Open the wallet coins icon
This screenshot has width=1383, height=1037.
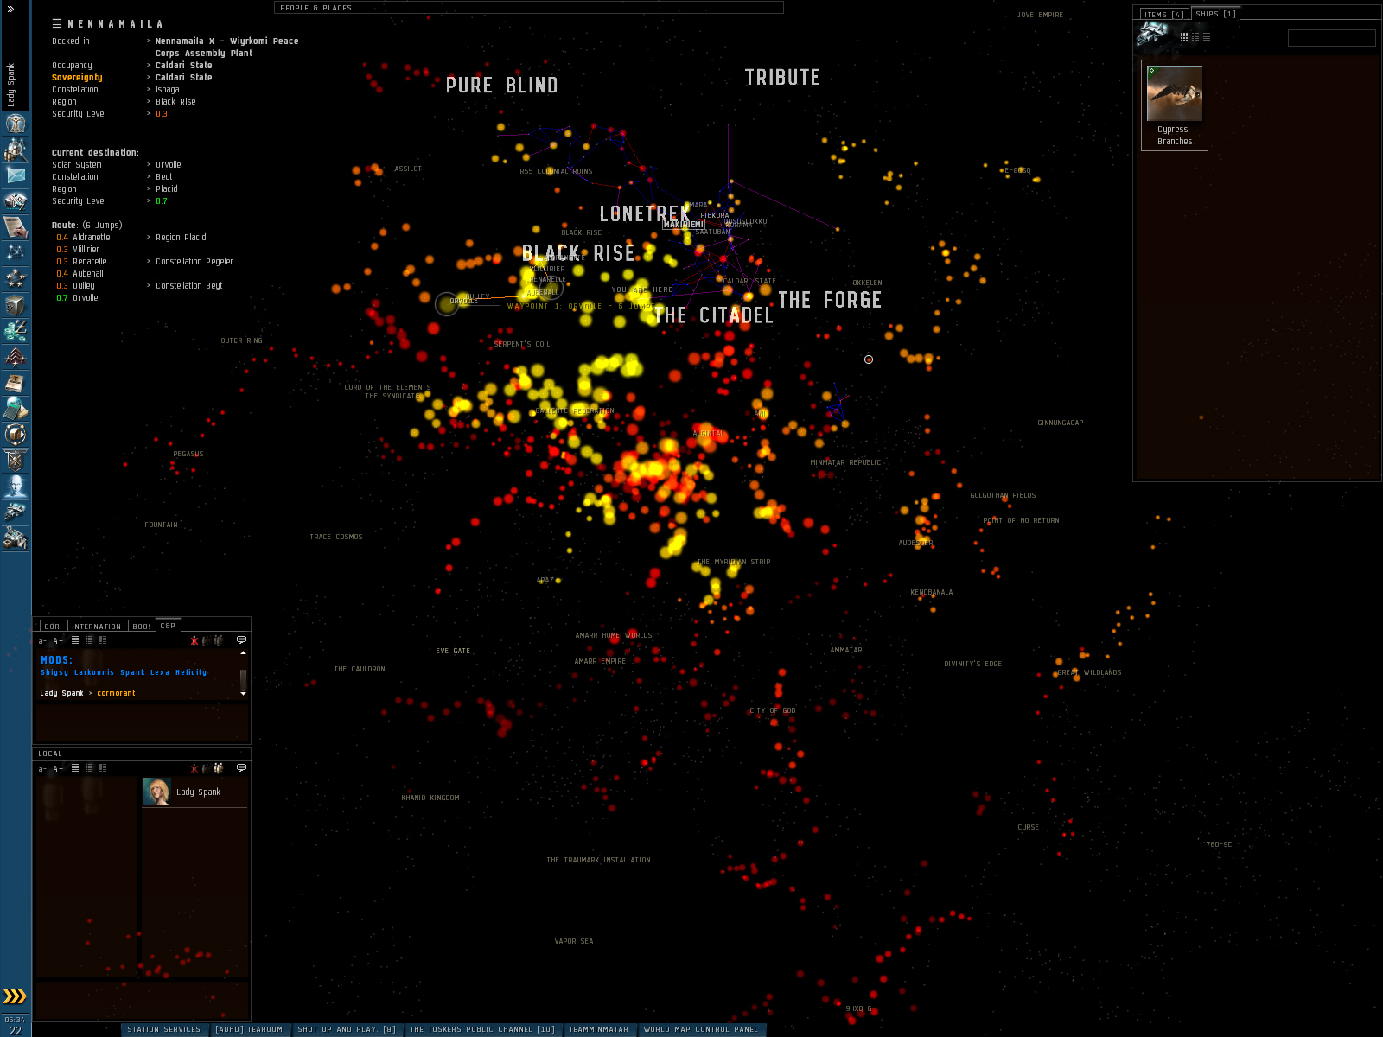click(16, 331)
